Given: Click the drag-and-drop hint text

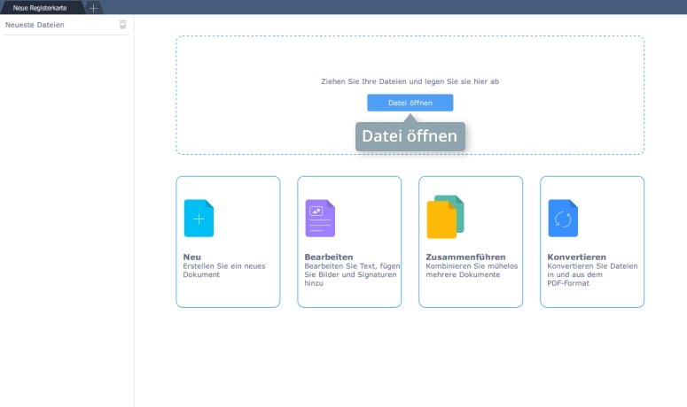Looking at the screenshot, I should [x=410, y=81].
